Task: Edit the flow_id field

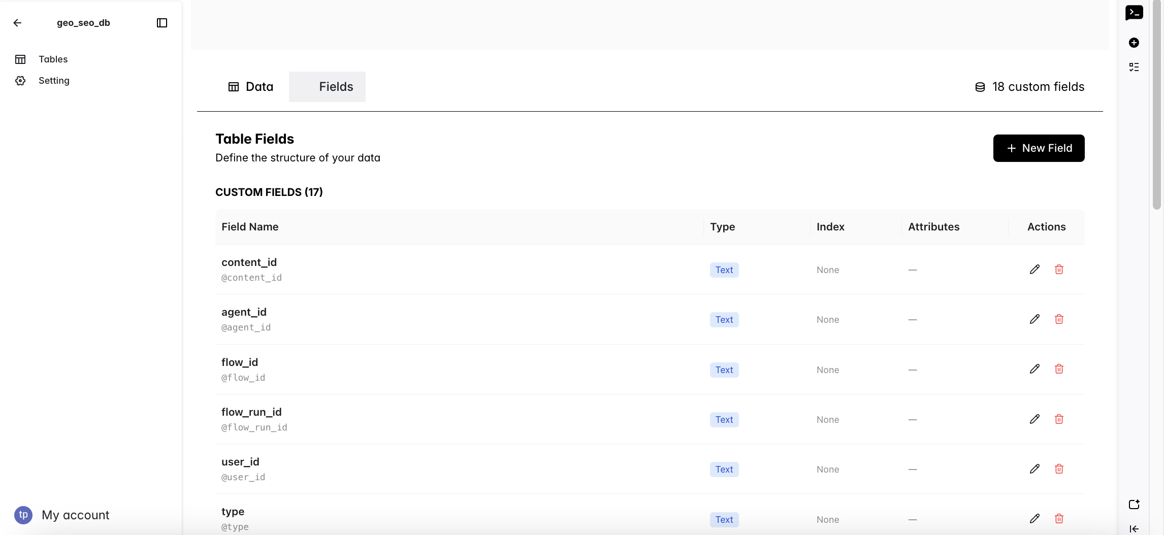Action: pyautogui.click(x=1034, y=369)
